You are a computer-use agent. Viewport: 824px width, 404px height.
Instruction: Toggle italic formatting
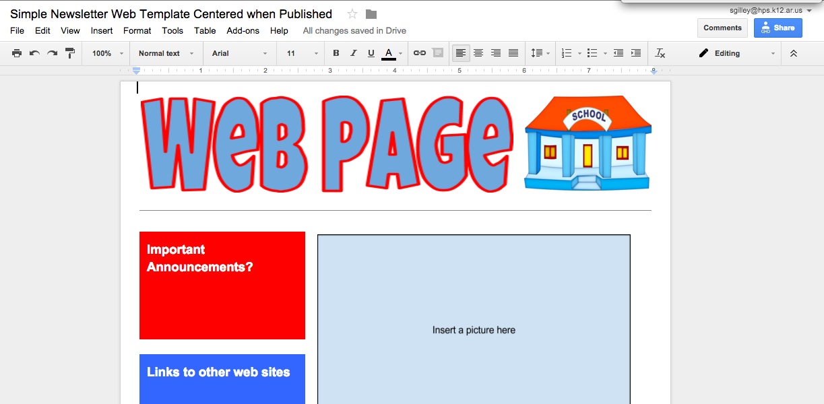click(x=354, y=53)
